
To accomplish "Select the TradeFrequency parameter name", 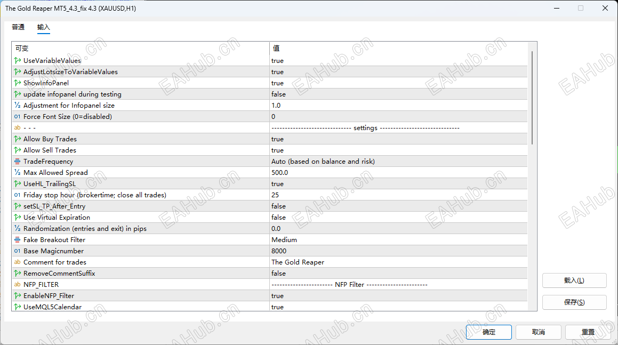I will tap(48, 161).
